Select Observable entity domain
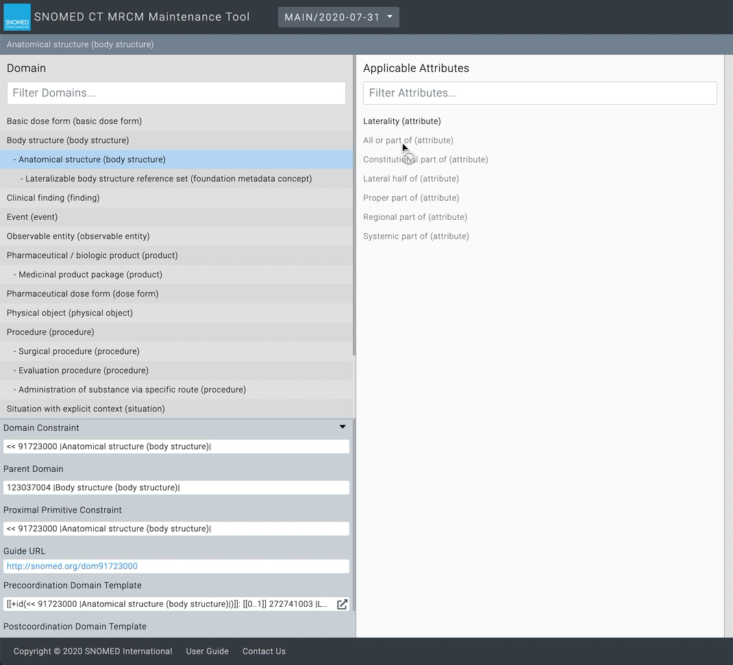 [x=176, y=236]
